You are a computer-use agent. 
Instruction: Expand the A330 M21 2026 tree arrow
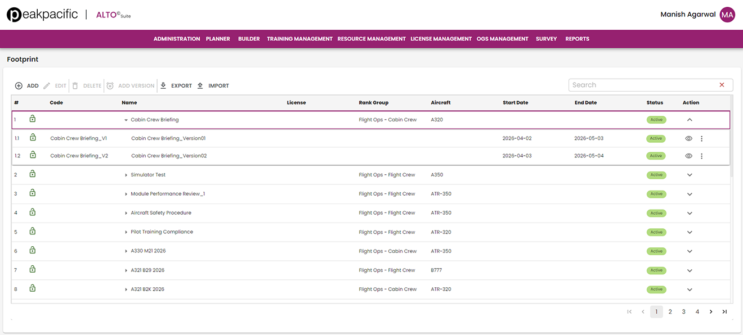point(126,251)
